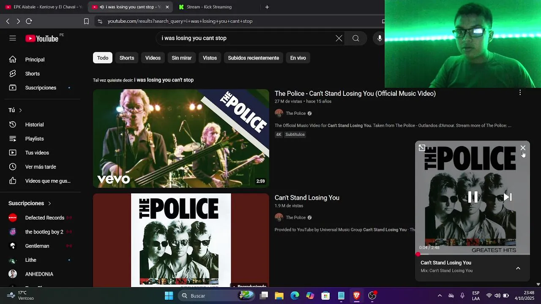Close the current YouTube search tab
The height and width of the screenshot is (304, 541).
point(167,7)
